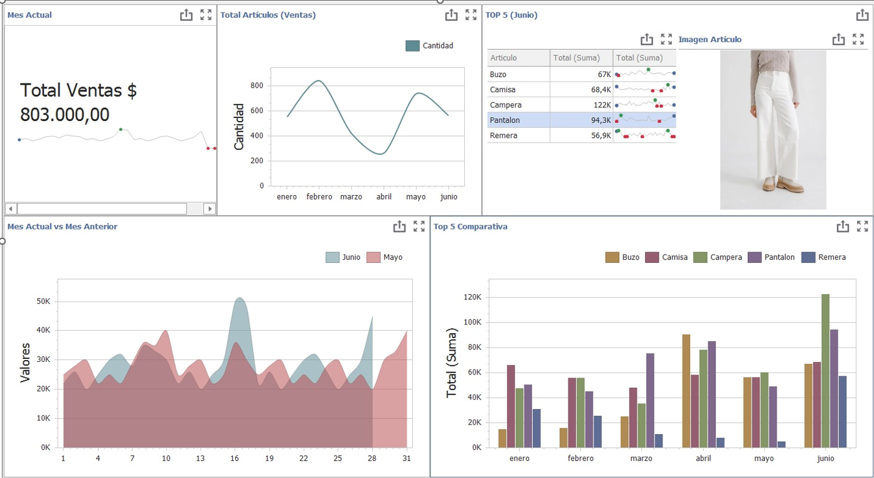Click the Buzo bar in abril

[x=686, y=391]
